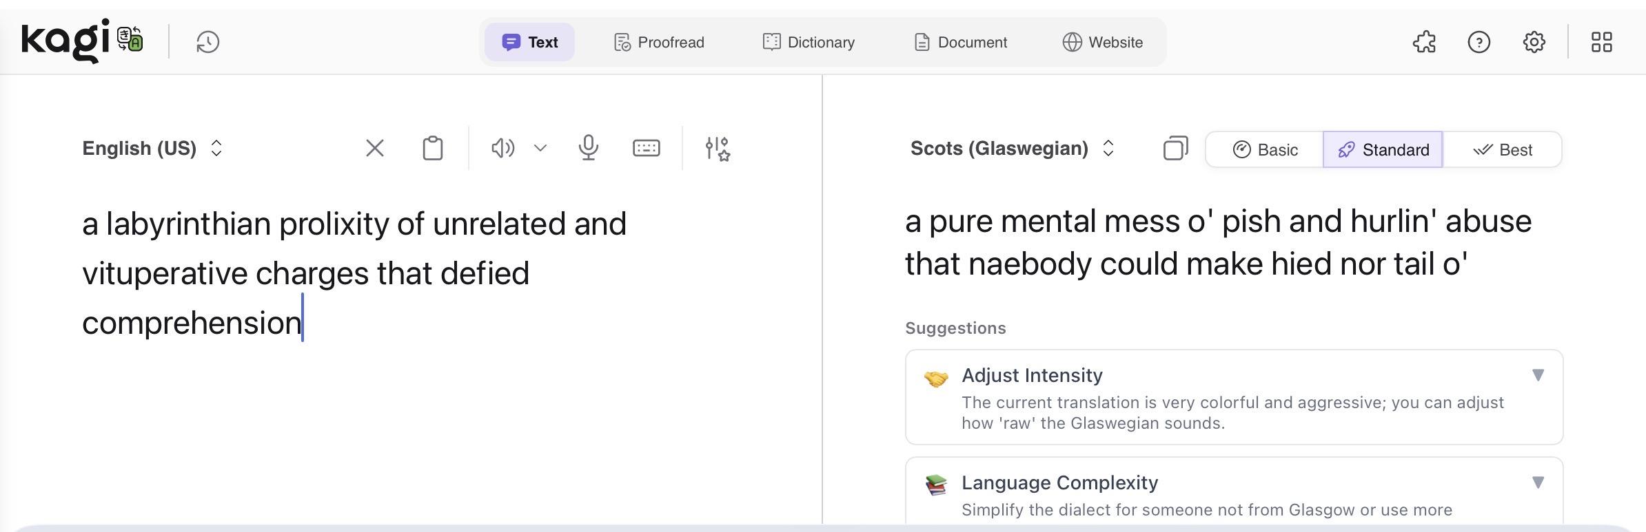Click the Kagi Translate app icon
The image size is (1646, 532).
(x=130, y=39)
